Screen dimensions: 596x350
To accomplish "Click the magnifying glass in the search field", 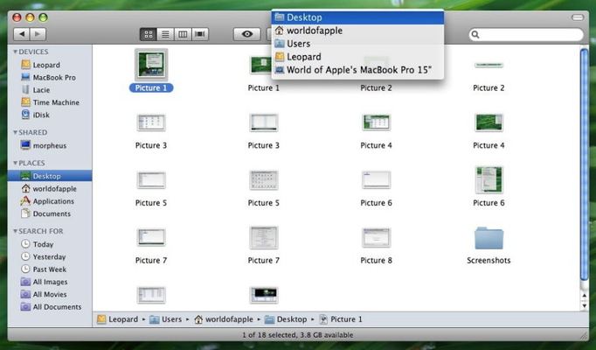I will [475, 35].
